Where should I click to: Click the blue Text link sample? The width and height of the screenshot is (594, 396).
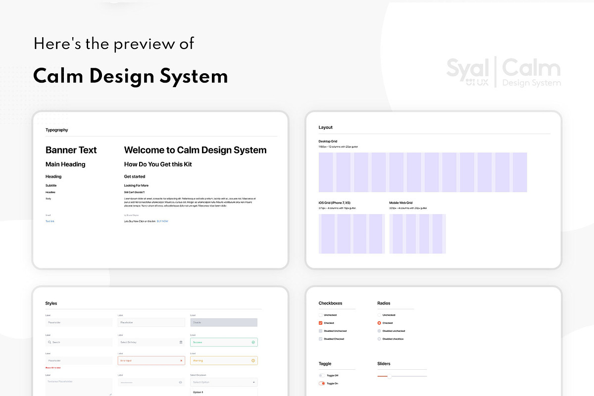[x=50, y=221]
